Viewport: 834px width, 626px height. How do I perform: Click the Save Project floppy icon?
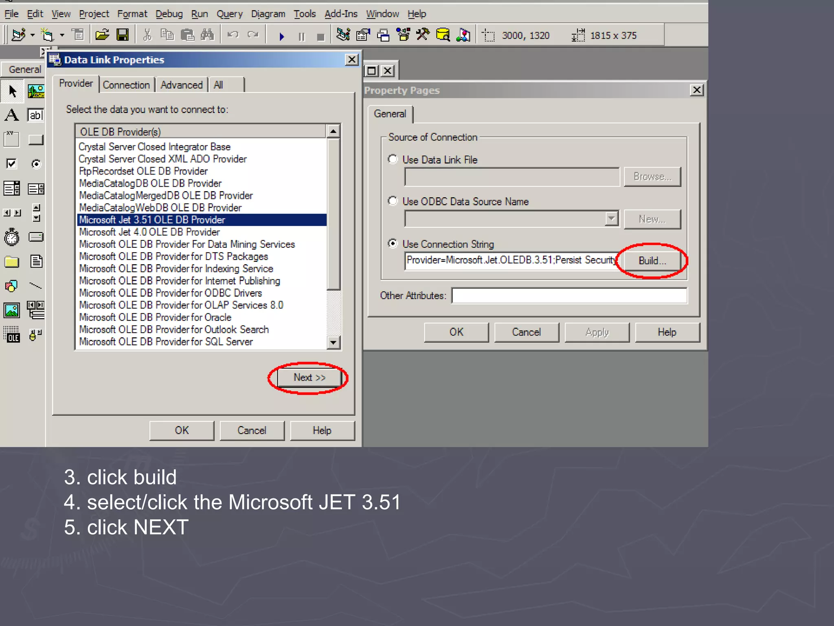[123, 35]
